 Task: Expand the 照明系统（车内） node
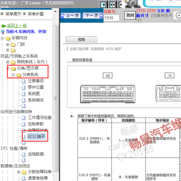click(x=8, y=62)
